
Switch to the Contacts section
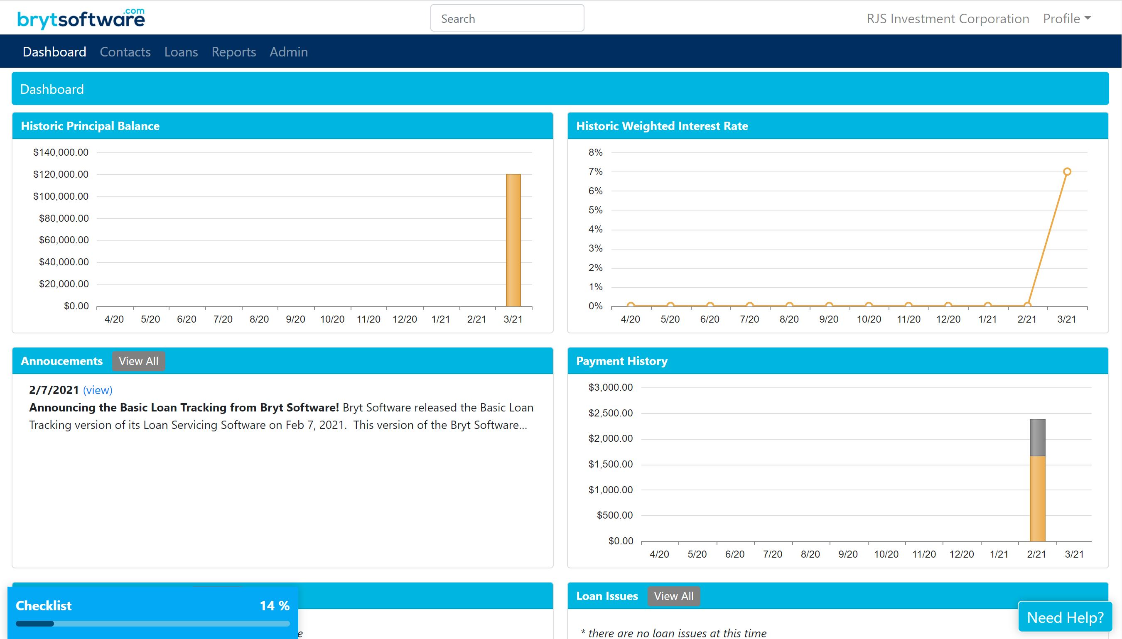pos(125,51)
